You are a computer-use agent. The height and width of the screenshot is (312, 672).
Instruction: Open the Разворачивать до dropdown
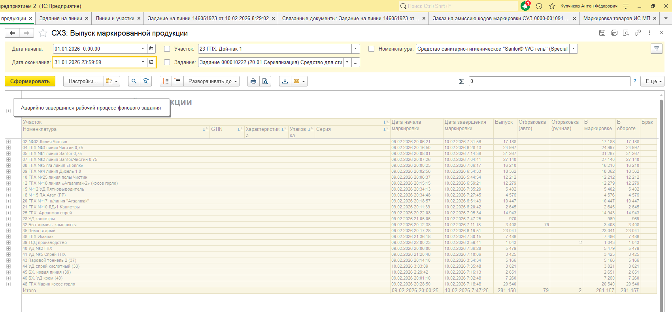pyautogui.click(x=213, y=81)
